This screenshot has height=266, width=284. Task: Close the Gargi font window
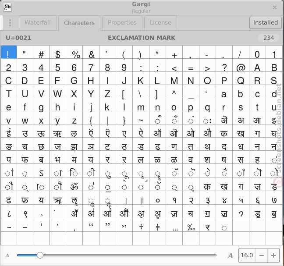pyautogui.click(x=275, y=7)
